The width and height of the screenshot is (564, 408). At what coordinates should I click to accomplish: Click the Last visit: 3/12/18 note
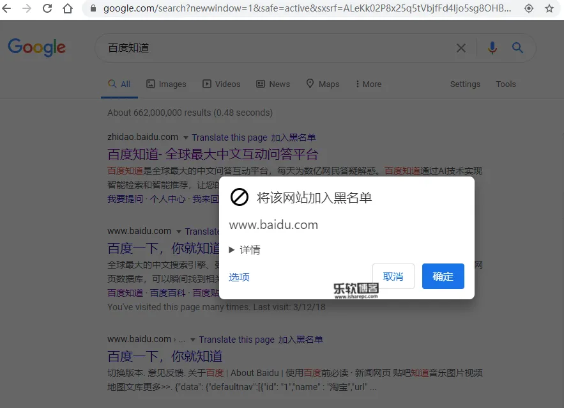pyautogui.click(x=289, y=307)
